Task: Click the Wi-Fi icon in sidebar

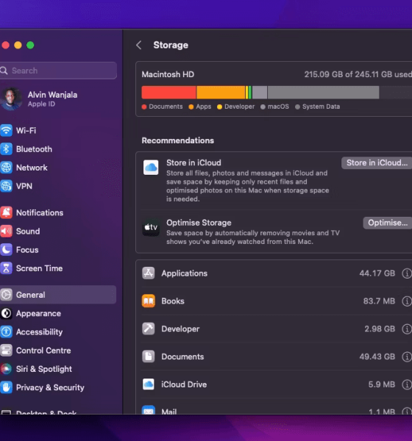Action: pos(6,131)
